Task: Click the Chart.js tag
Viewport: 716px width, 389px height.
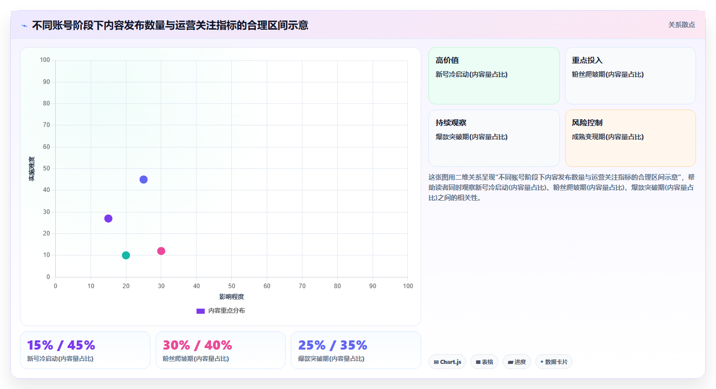Action: click(x=447, y=362)
